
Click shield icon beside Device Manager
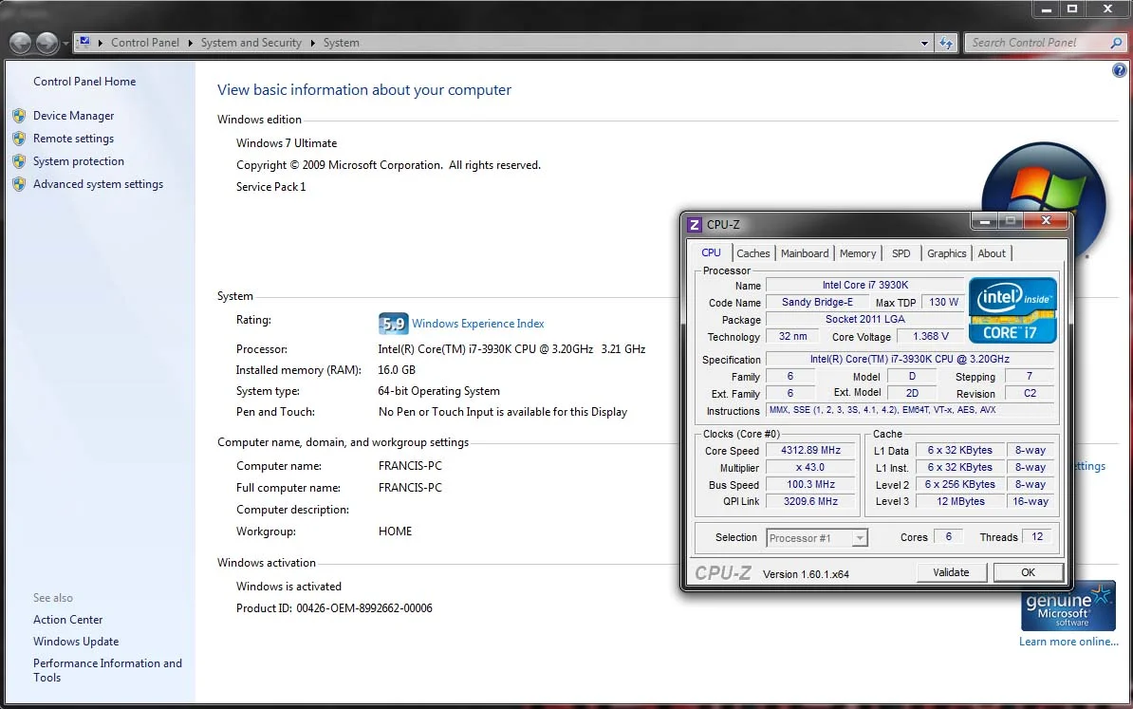(20, 116)
